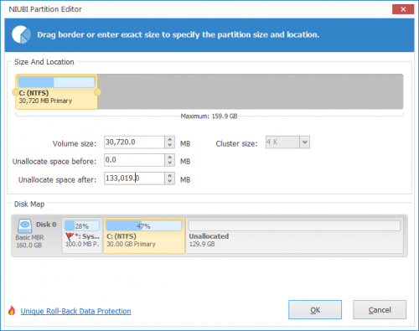Increase Unallocate space before value
Image resolution: width=419 pixels, height=331 pixels.
point(169,157)
